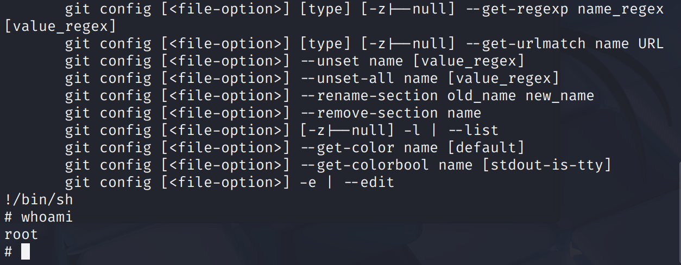Screen dimensions: 681x265
Task: Click 'new_name' in the rename-section line
Action: (560, 96)
